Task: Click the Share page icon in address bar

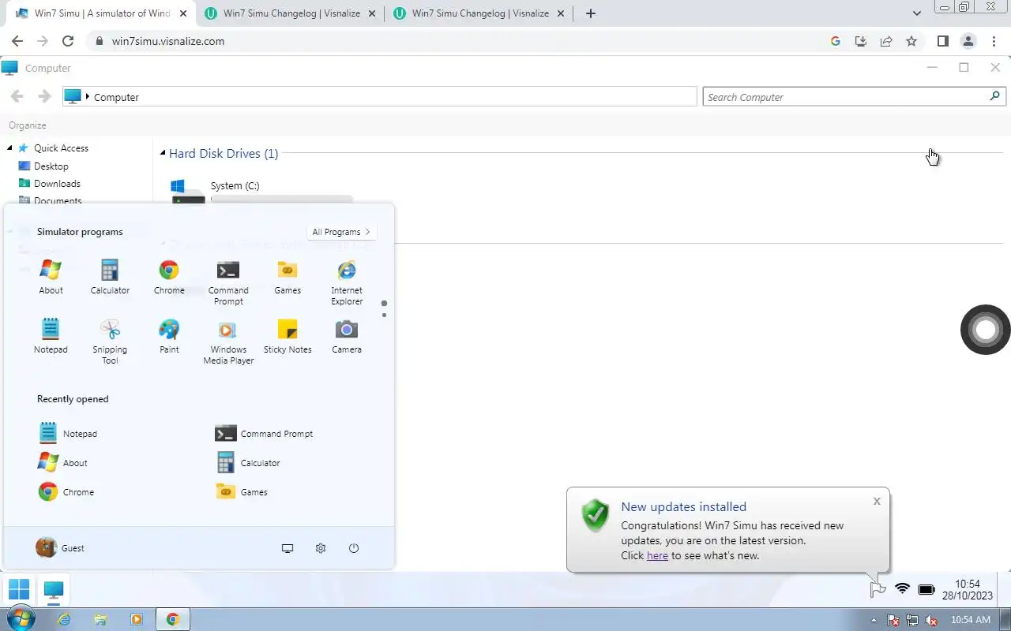Action: coord(886,41)
